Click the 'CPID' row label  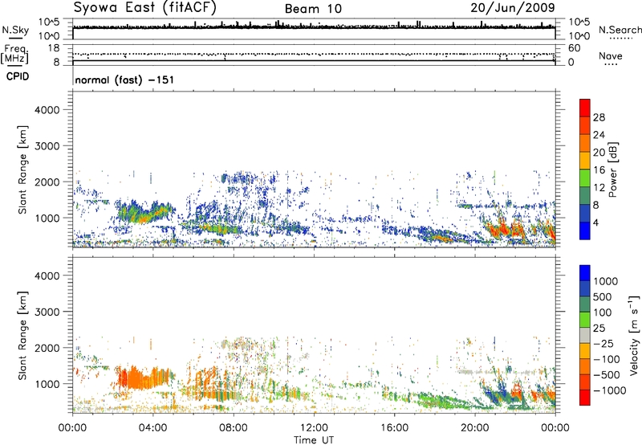pos(18,76)
